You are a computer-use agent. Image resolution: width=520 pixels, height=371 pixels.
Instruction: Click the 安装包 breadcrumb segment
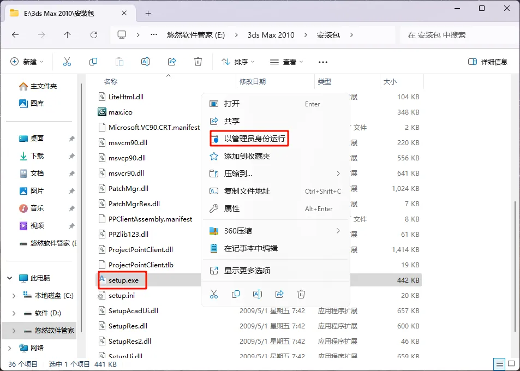(x=328, y=35)
